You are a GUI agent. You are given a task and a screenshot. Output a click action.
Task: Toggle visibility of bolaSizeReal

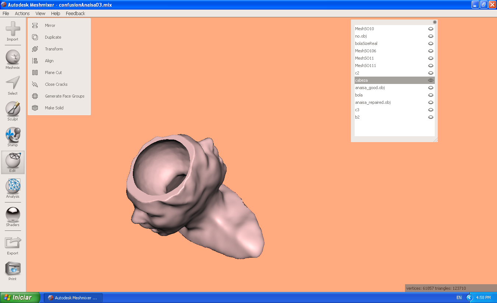[x=431, y=43]
